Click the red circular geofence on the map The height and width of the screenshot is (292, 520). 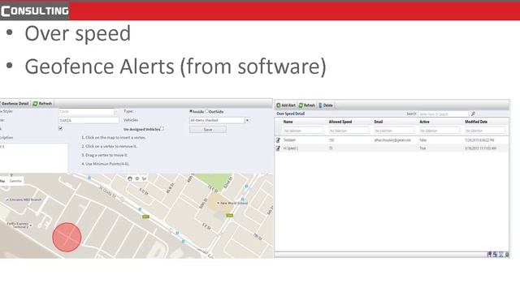[x=67, y=237]
